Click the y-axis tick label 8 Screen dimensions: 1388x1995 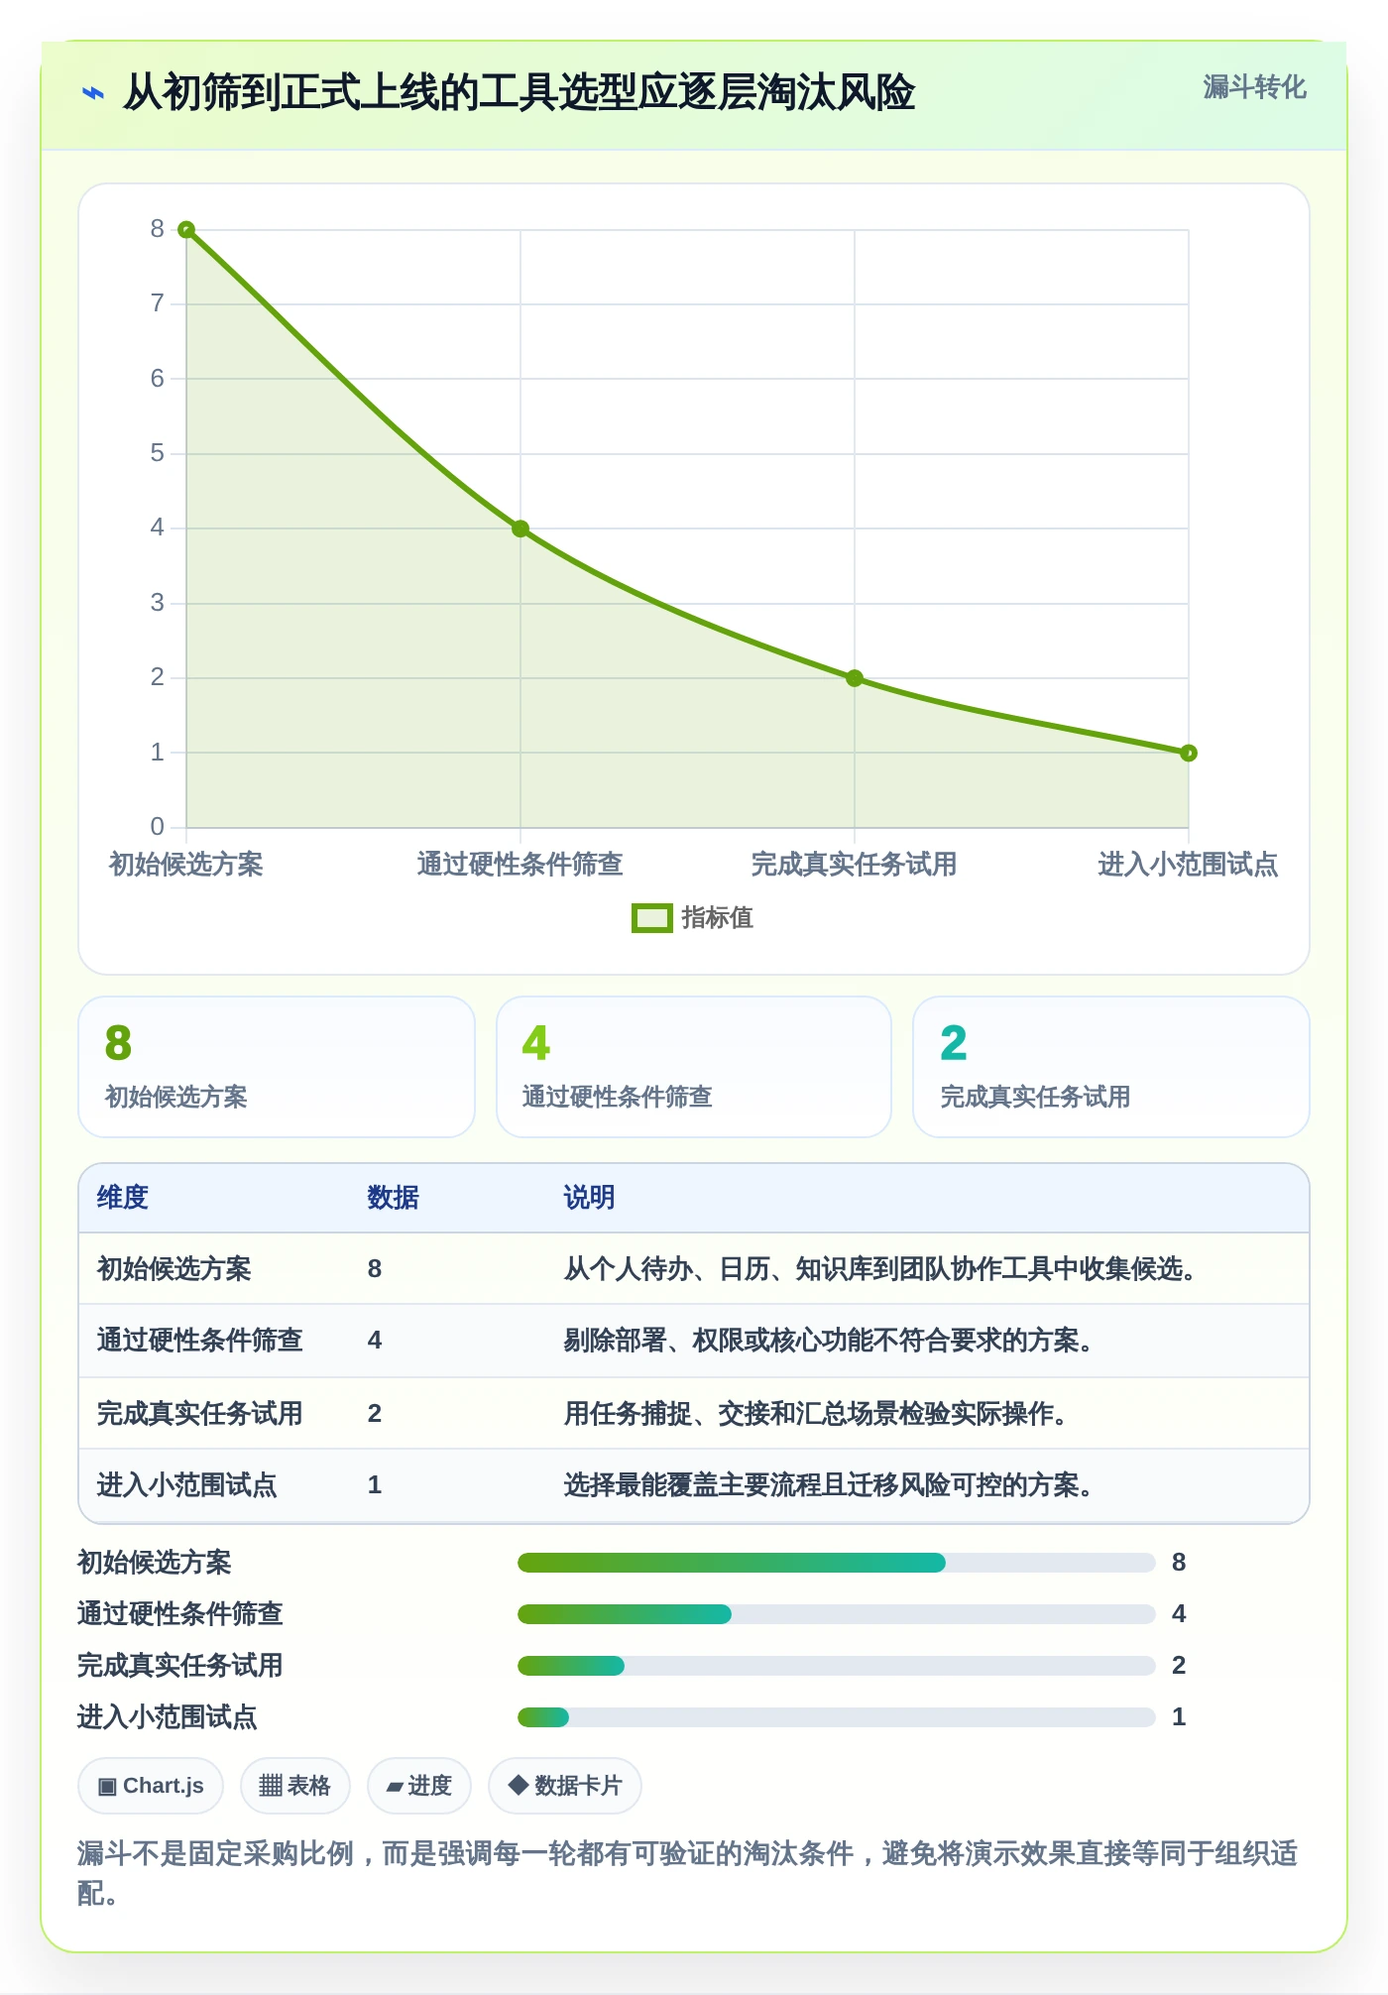157,229
